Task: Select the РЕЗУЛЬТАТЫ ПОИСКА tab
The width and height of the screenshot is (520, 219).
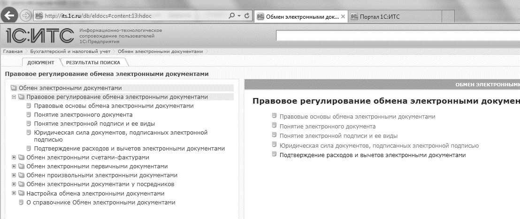Action: coord(93,62)
